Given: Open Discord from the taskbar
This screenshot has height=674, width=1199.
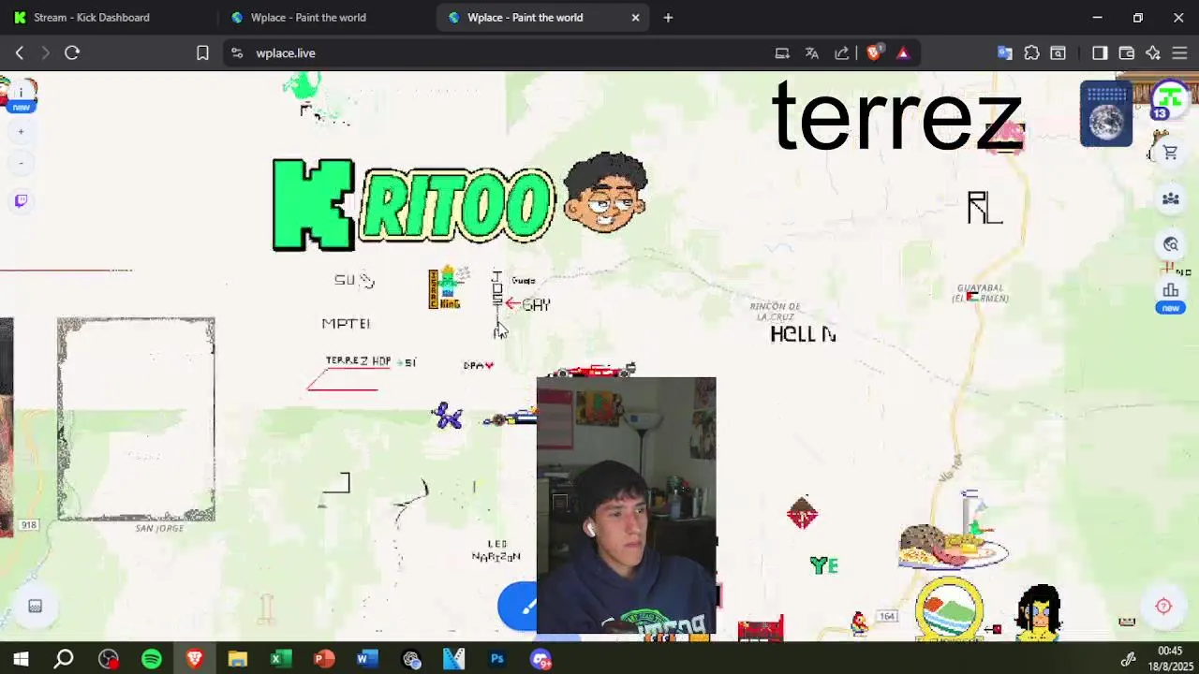Looking at the screenshot, I should 540,659.
